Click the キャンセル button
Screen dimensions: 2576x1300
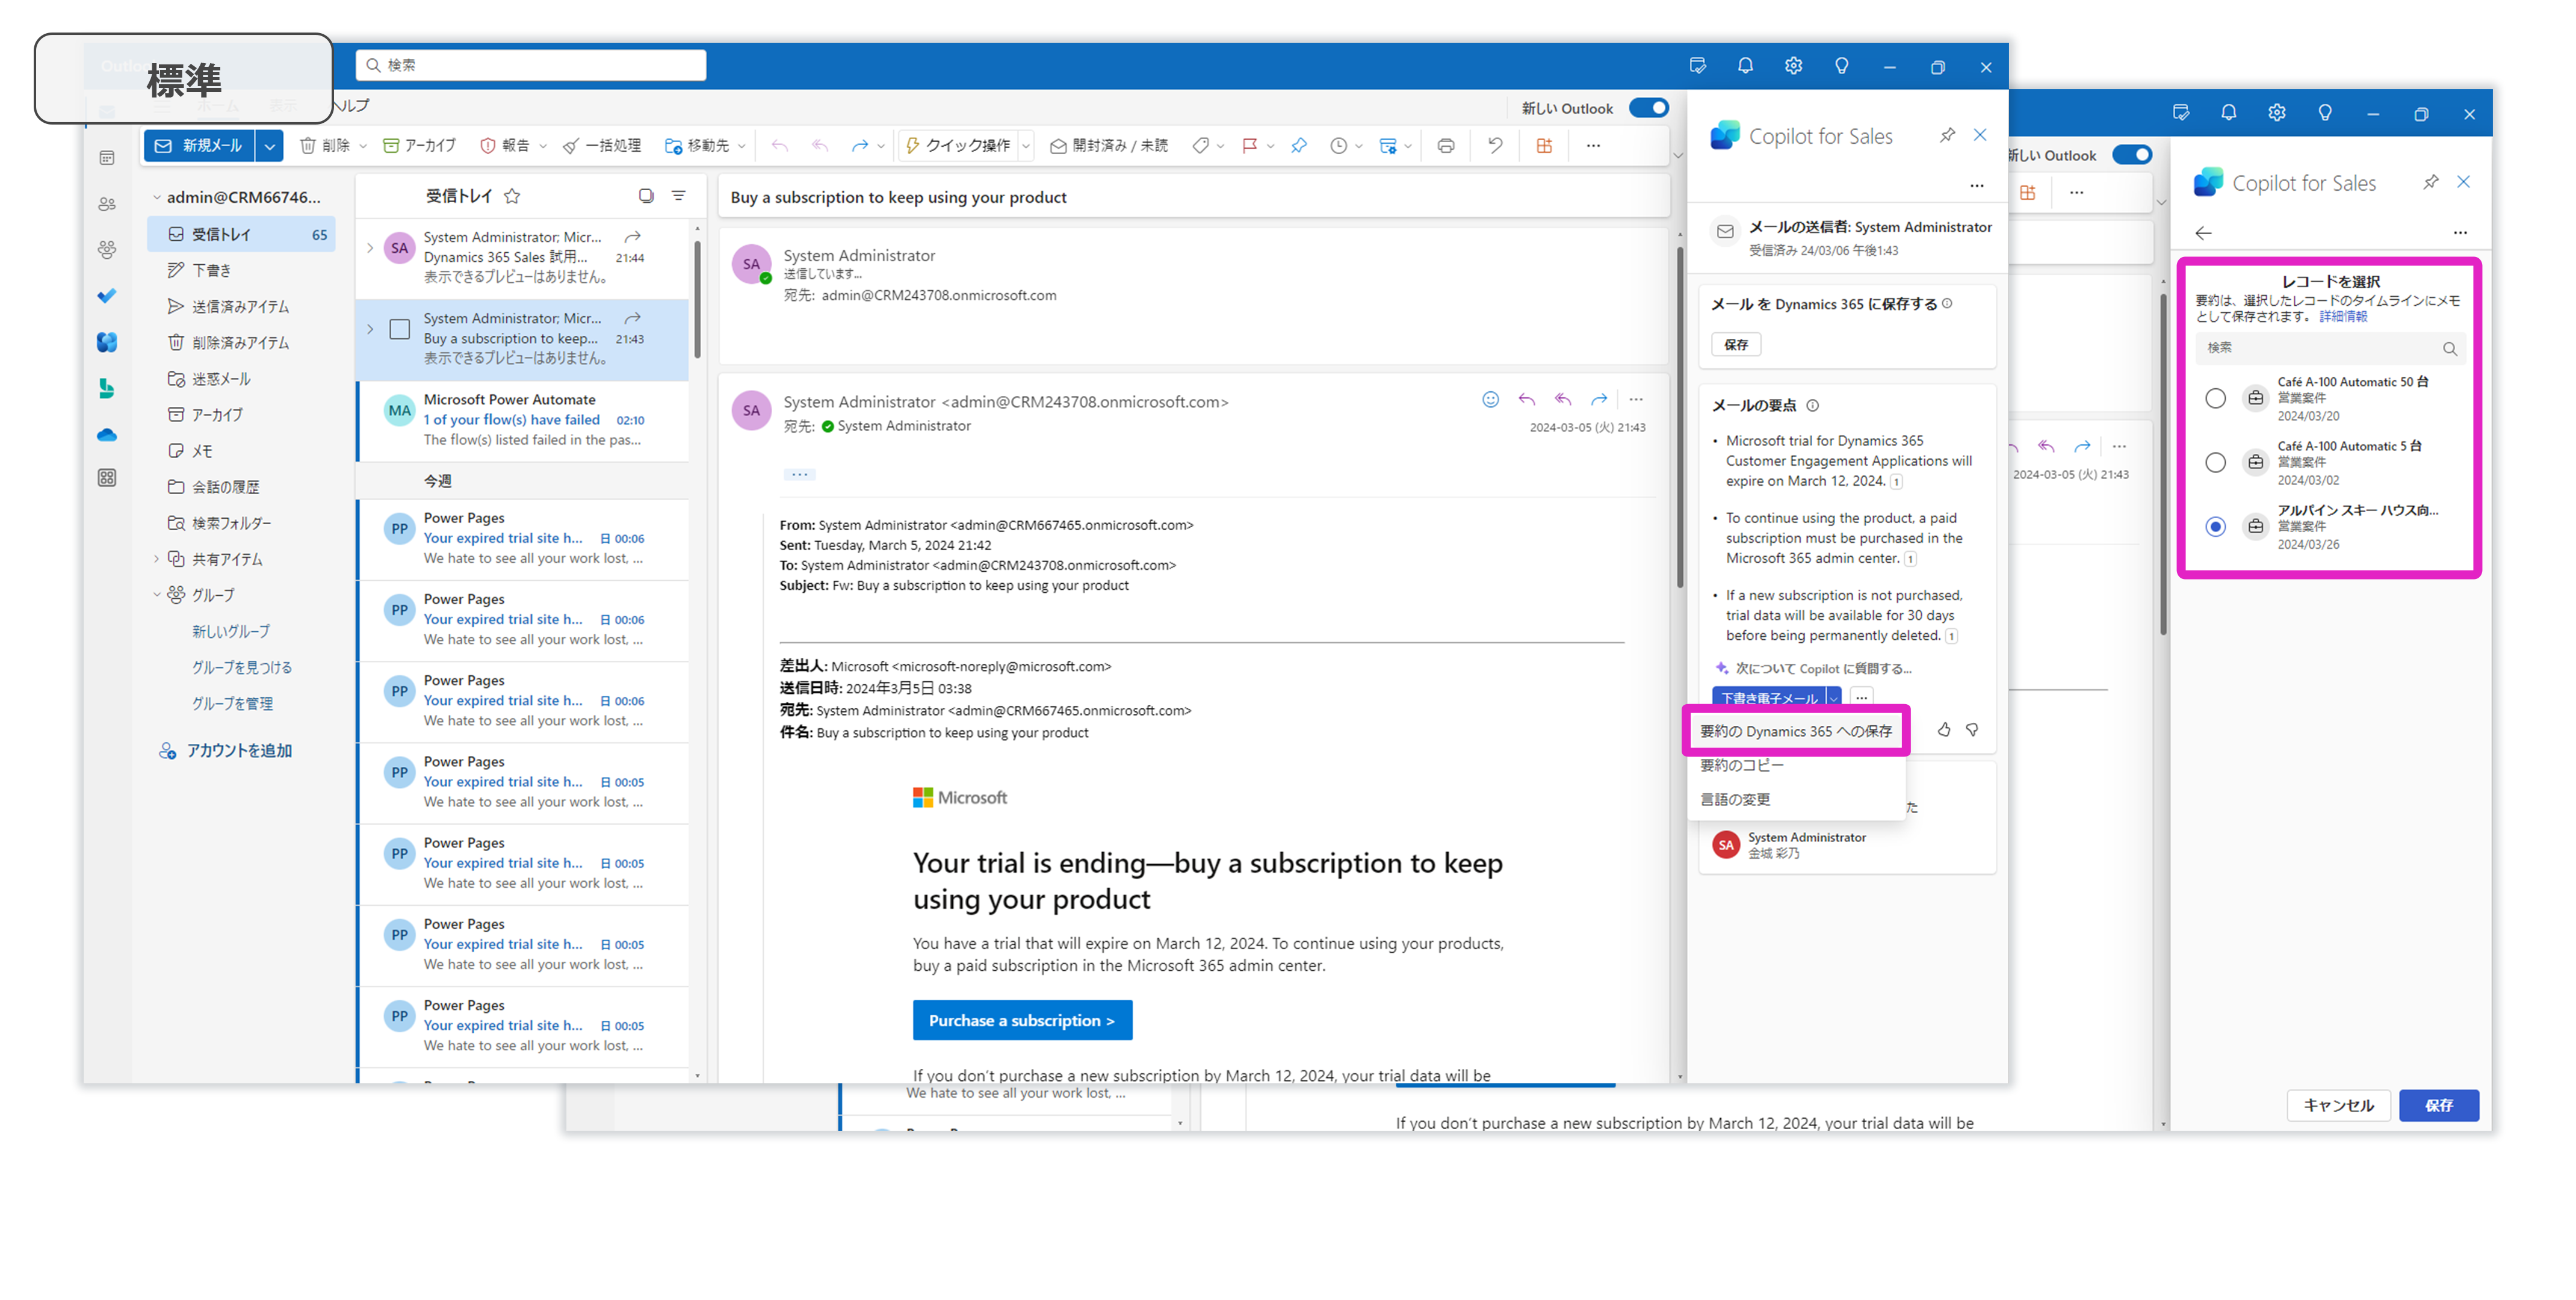[2338, 1105]
